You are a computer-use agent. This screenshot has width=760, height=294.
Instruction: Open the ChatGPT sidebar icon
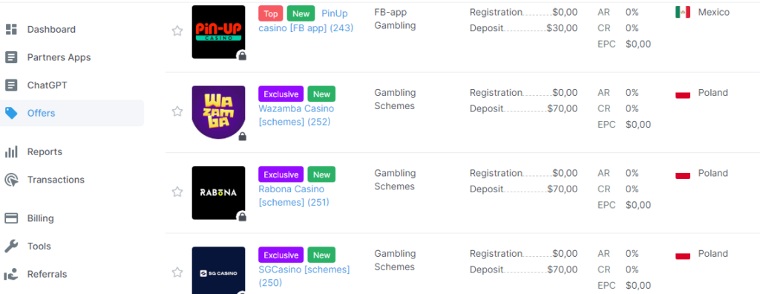tap(11, 85)
